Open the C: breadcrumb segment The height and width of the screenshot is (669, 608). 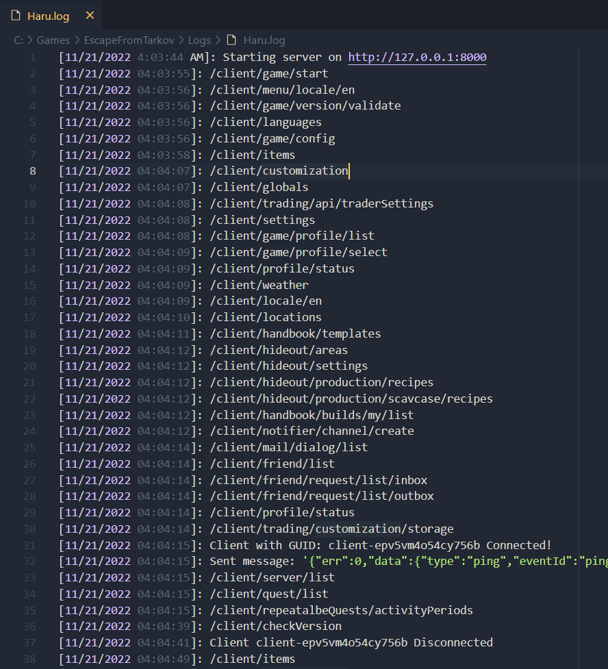pos(18,40)
